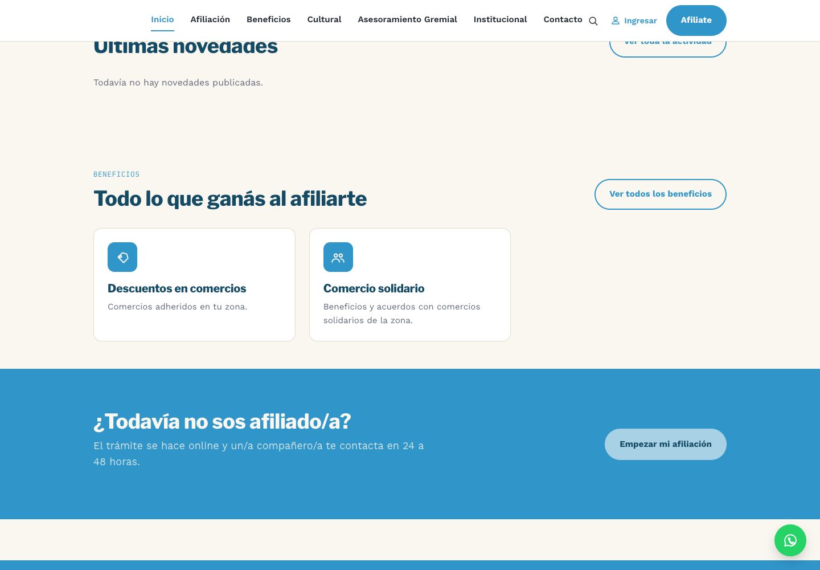Open Asesoramiento Gremial section
The image size is (820, 570).
click(x=408, y=19)
